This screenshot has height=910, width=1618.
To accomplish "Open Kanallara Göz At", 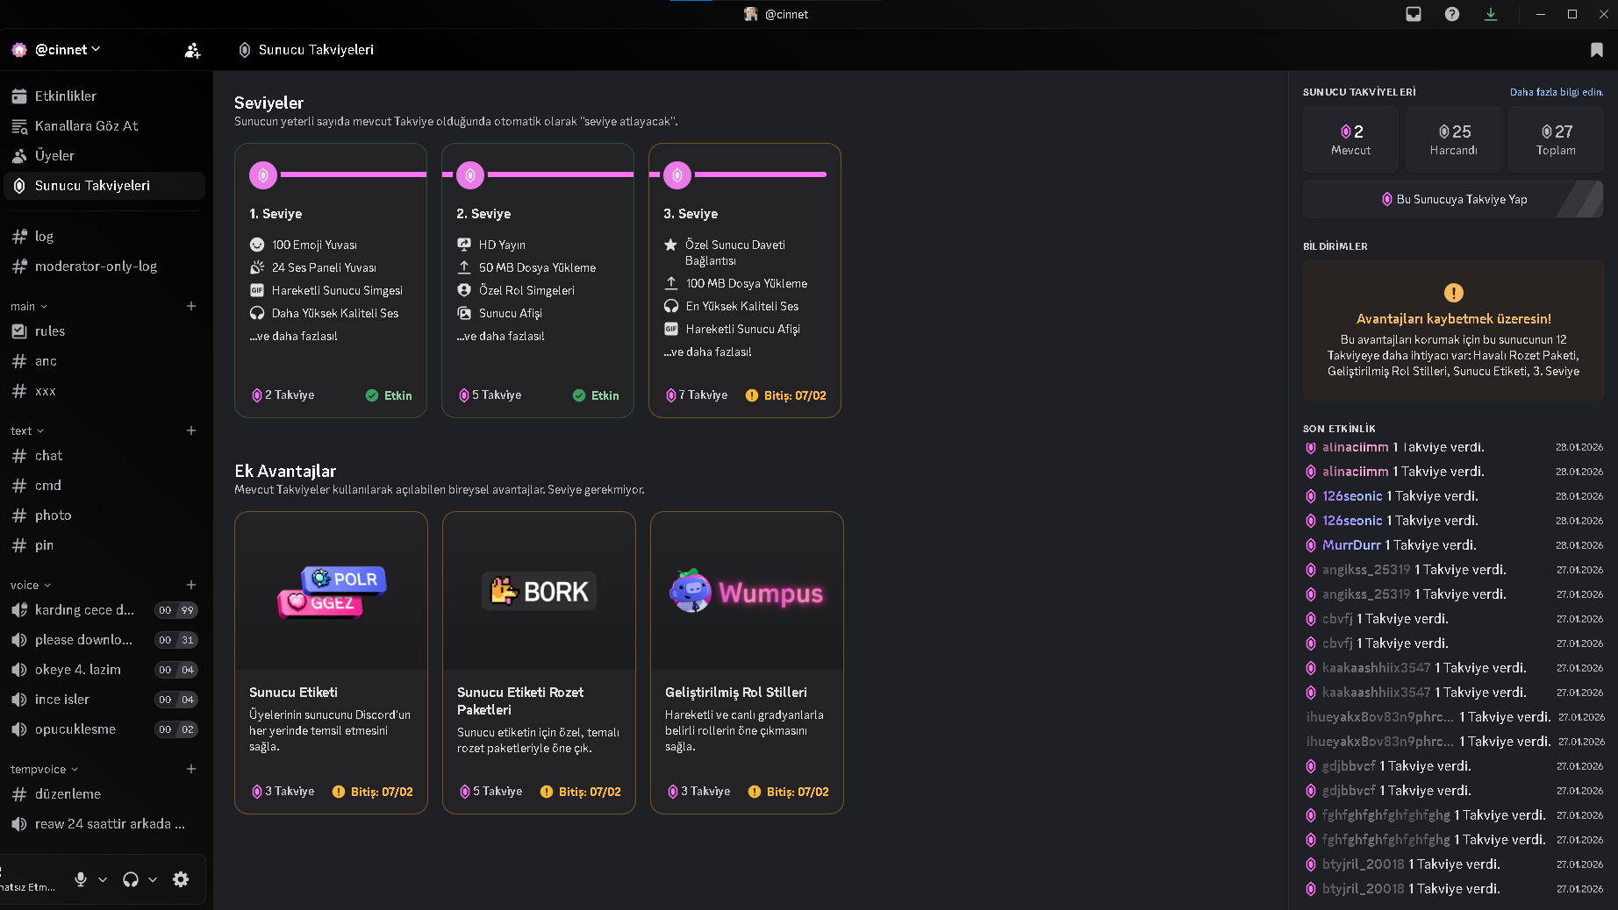I will (104, 126).
